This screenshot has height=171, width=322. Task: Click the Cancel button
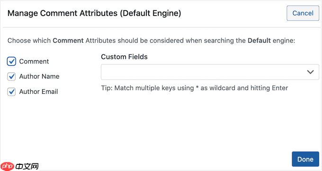pos(303,13)
